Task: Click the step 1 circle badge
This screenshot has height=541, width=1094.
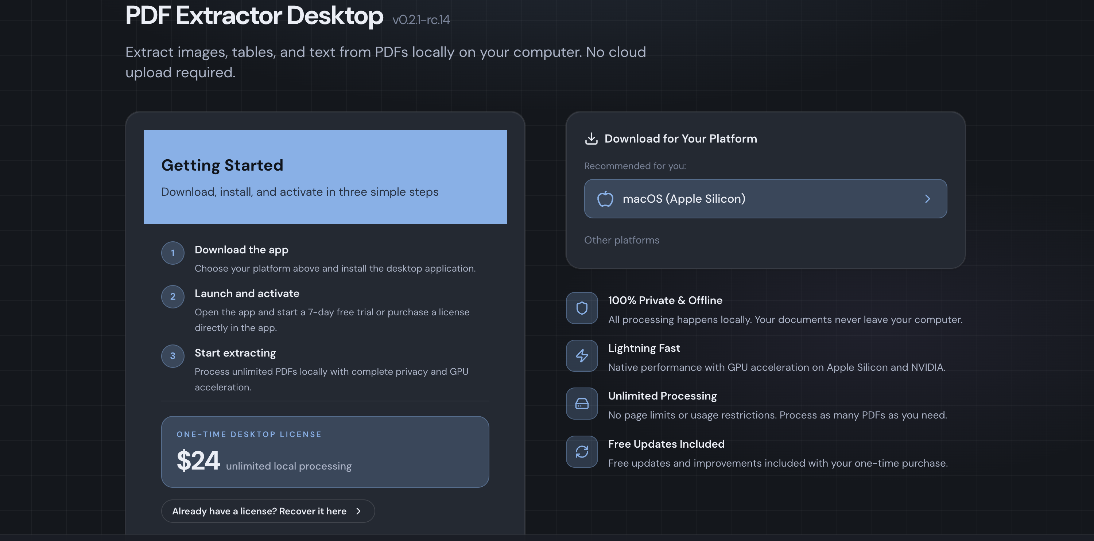Action: coord(173,253)
